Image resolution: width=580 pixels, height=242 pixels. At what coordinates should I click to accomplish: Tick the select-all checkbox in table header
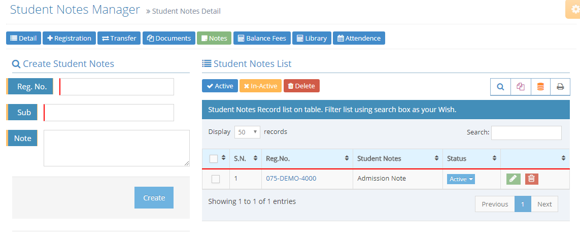214,159
